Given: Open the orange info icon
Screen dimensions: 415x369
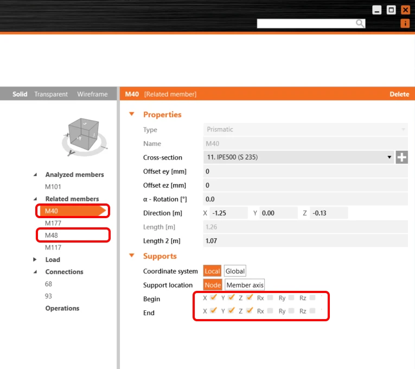Looking at the screenshot, I should pos(405,23).
